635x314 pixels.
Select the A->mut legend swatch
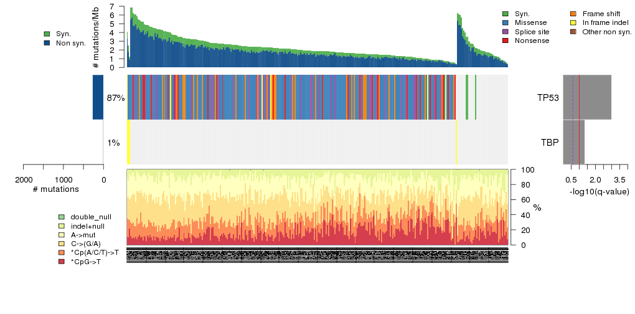pyautogui.click(x=61, y=235)
